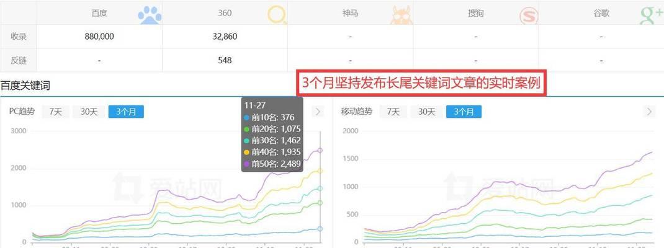664x248 pixels.
Task: Click the Baidu paw icon
Action: click(x=150, y=15)
